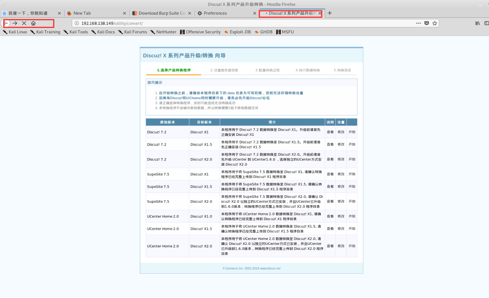Go back using the back arrow

pyautogui.click(x=6, y=23)
